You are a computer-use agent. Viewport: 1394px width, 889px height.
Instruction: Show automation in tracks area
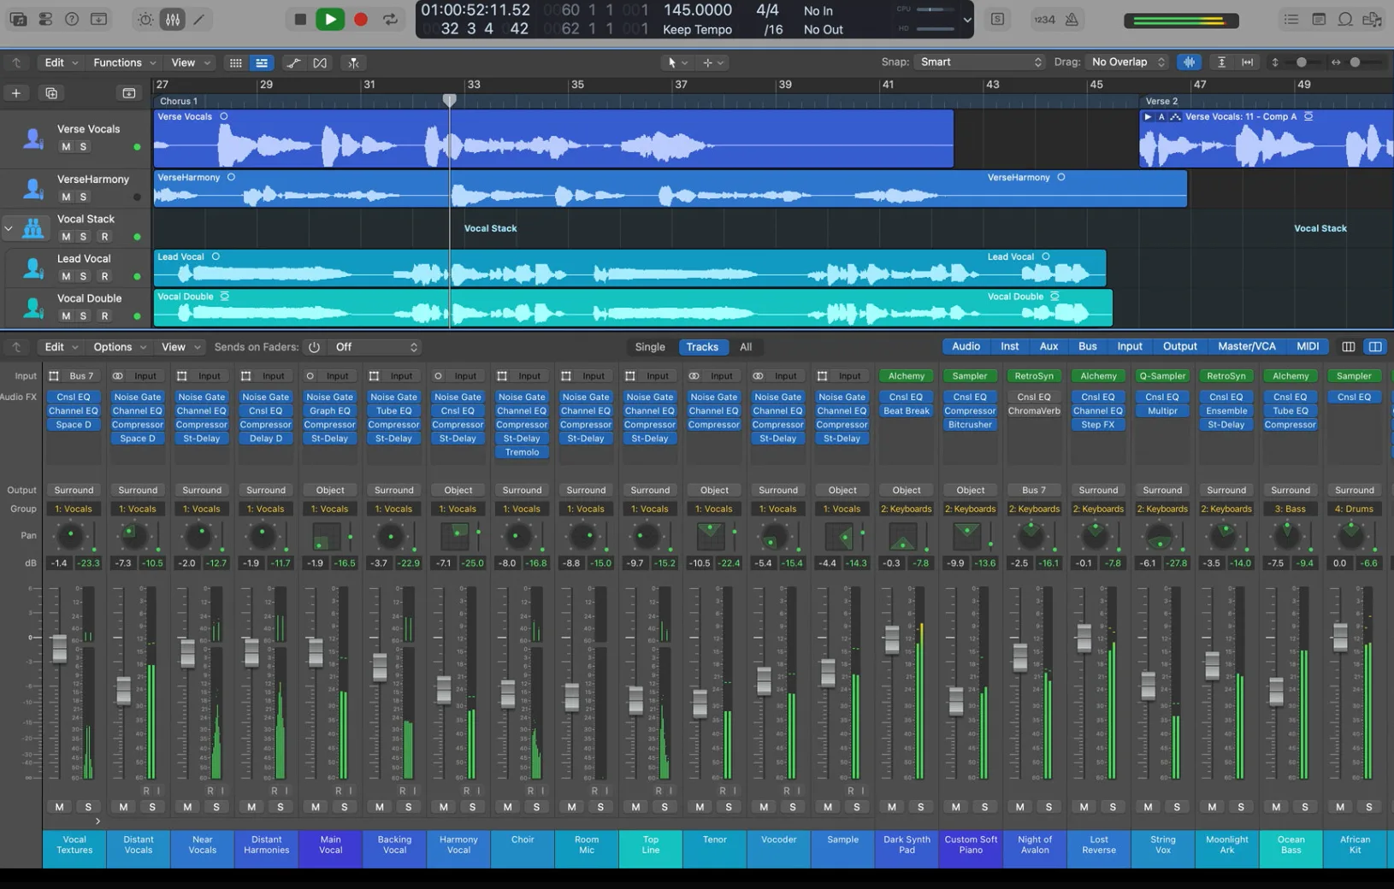[x=293, y=62]
